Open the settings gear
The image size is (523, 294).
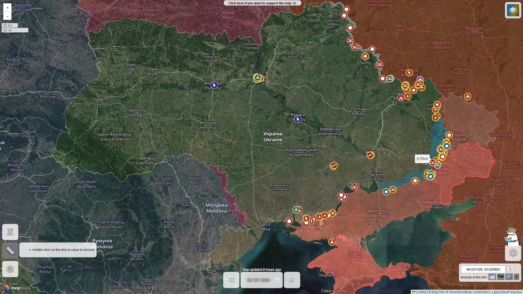click(513, 253)
